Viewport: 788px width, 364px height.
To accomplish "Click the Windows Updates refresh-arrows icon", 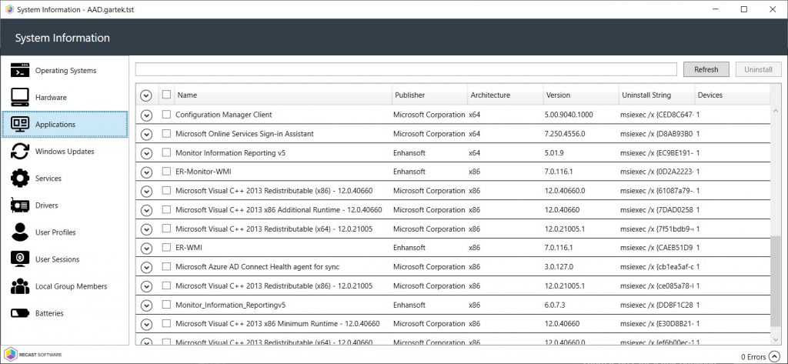I will click(19, 152).
